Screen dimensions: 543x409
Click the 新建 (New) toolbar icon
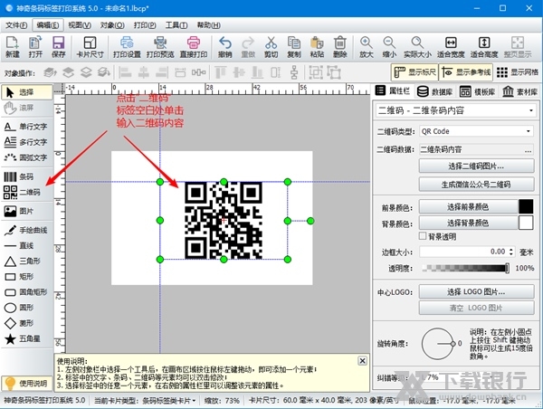[12, 46]
